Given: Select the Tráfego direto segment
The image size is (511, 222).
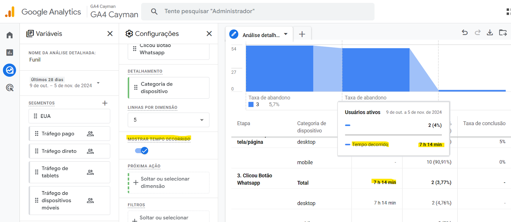Looking at the screenshot, I should tap(70, 151).
